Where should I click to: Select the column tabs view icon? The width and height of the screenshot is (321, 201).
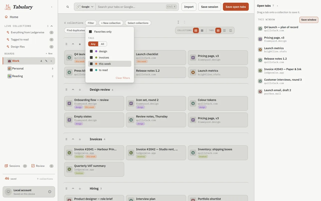tap(231, 30)
